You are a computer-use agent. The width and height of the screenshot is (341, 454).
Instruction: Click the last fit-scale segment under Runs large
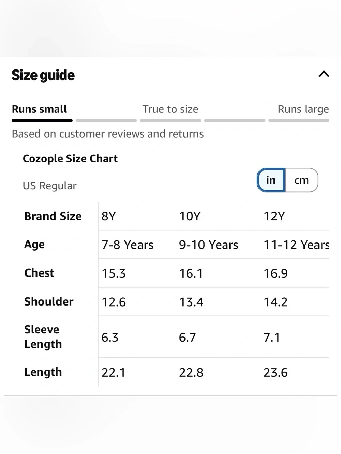point(299,120)
